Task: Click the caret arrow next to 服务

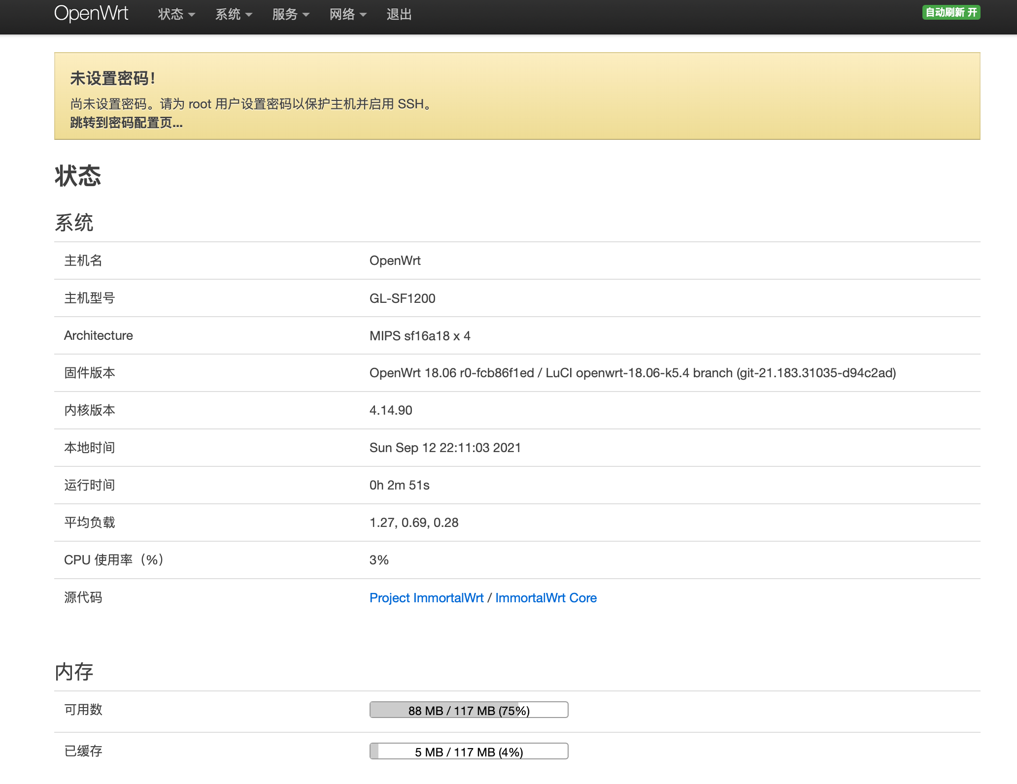Action: click(x=306, y=15)
